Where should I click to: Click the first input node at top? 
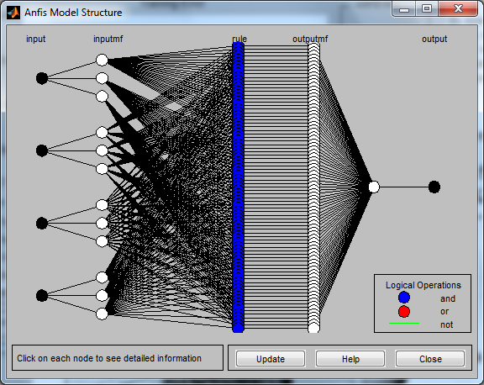(x=42, y=78)
